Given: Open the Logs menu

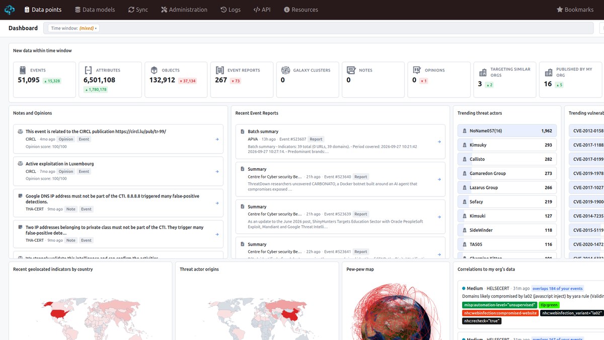Looking at the screenshot, I should click(x=231, y=10).
